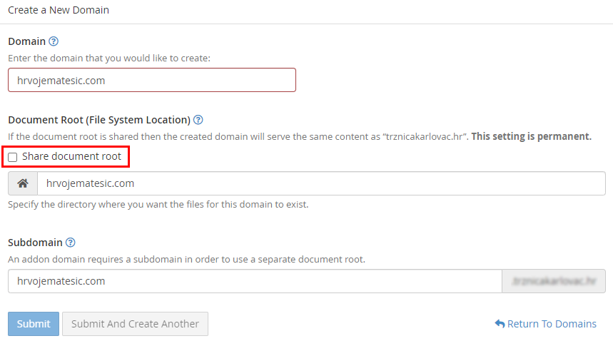Click Submit And Create Another
The width and height of the screenshot is (613, 351).
coord(135,324)
